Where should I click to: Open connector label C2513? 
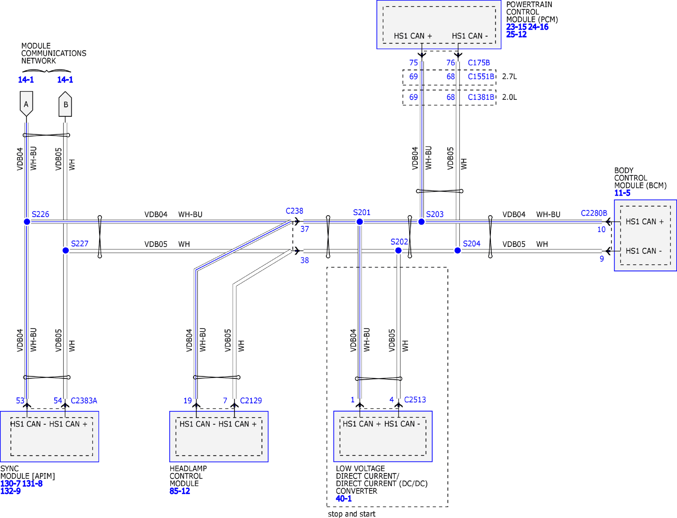point(415,400)
